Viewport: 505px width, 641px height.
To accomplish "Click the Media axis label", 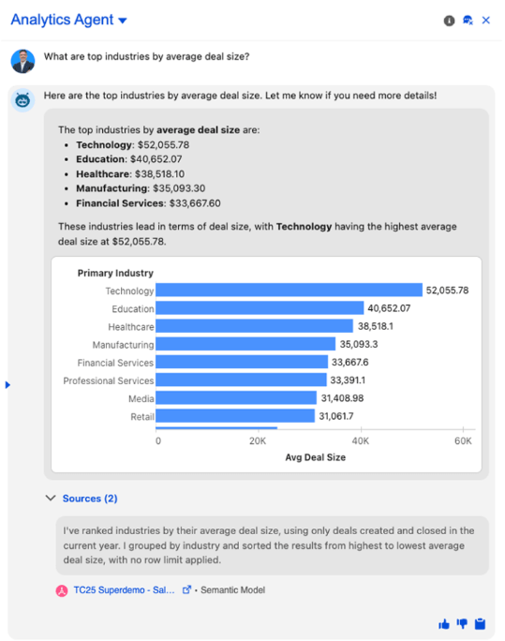I will point(141,399).
